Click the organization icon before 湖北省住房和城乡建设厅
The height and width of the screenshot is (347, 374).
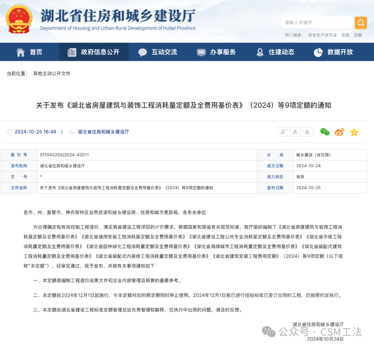[71, 132]
